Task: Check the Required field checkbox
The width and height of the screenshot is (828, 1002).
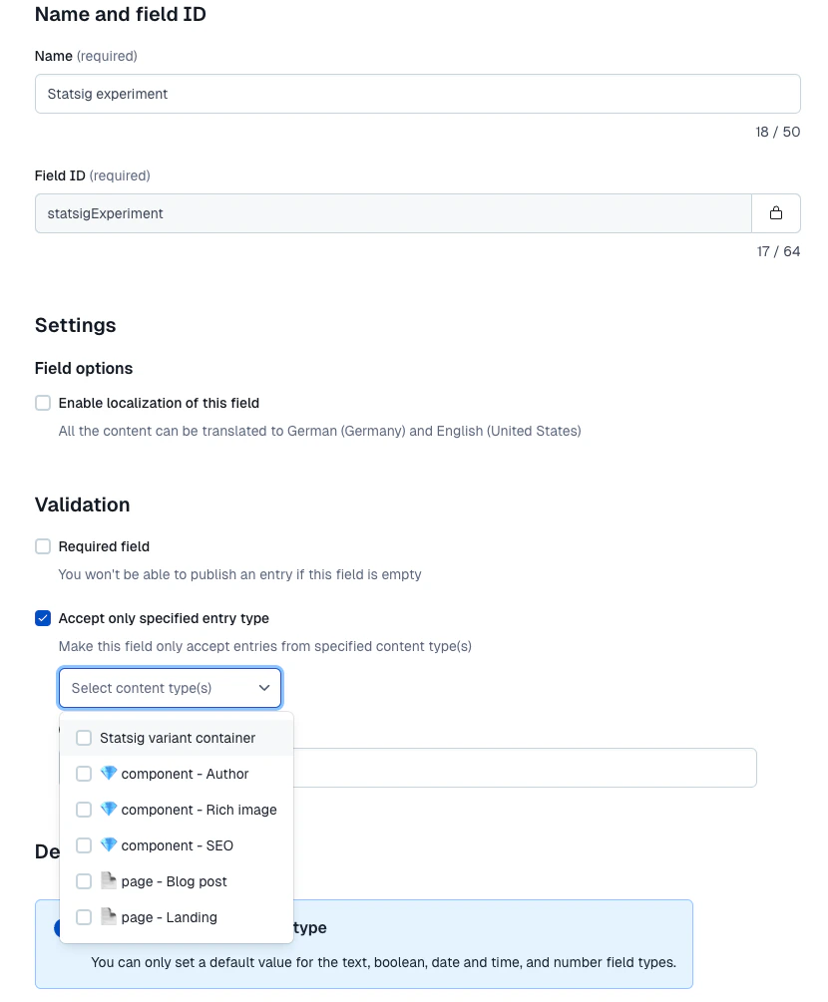Action: (43, 546)
